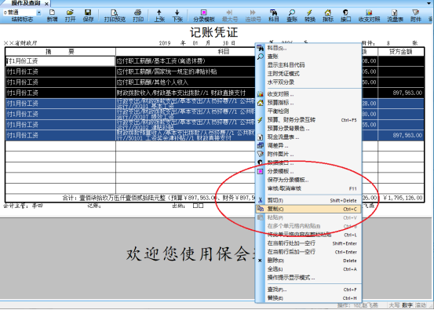The width and height of the screenshot is (434, 310).
Task: Select 水平双分录 in the context menu
Action: 309,82
